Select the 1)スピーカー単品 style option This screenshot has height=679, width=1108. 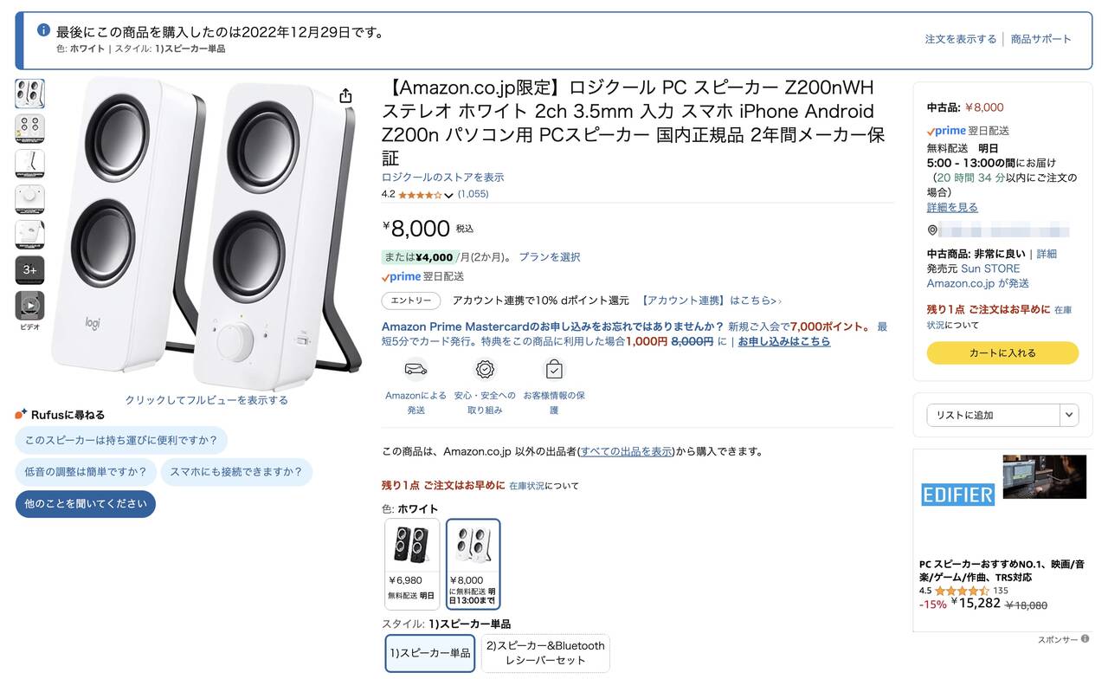tap(430, 653)
